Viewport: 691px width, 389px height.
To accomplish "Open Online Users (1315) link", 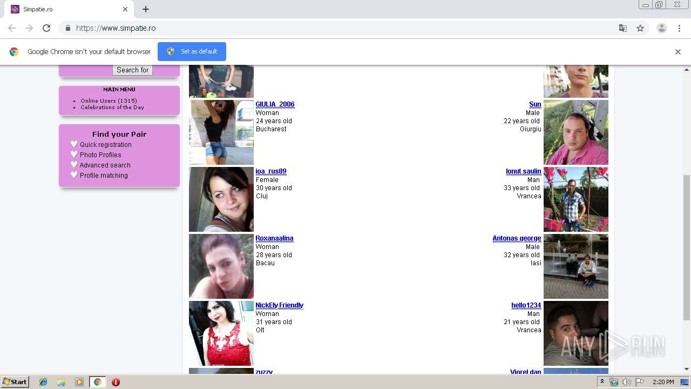I will 109,100.
